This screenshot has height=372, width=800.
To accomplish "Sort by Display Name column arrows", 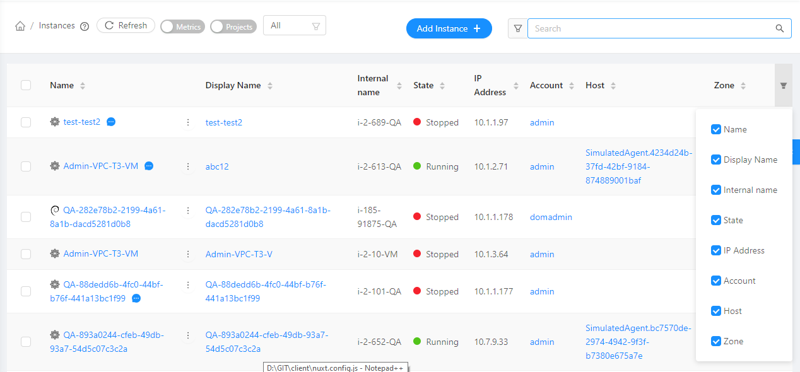I will tap(270, 86).
